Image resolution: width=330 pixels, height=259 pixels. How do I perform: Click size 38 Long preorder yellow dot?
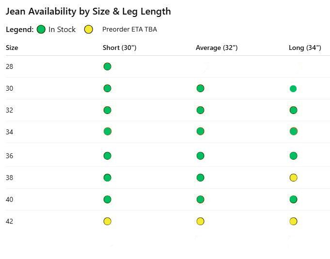pos(293,178)
